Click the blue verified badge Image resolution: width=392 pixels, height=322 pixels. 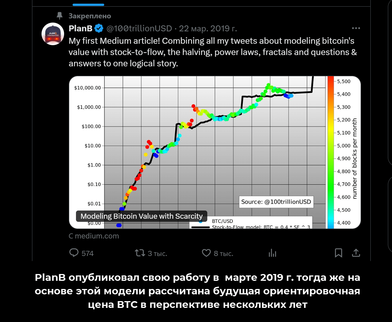point(99,29)
